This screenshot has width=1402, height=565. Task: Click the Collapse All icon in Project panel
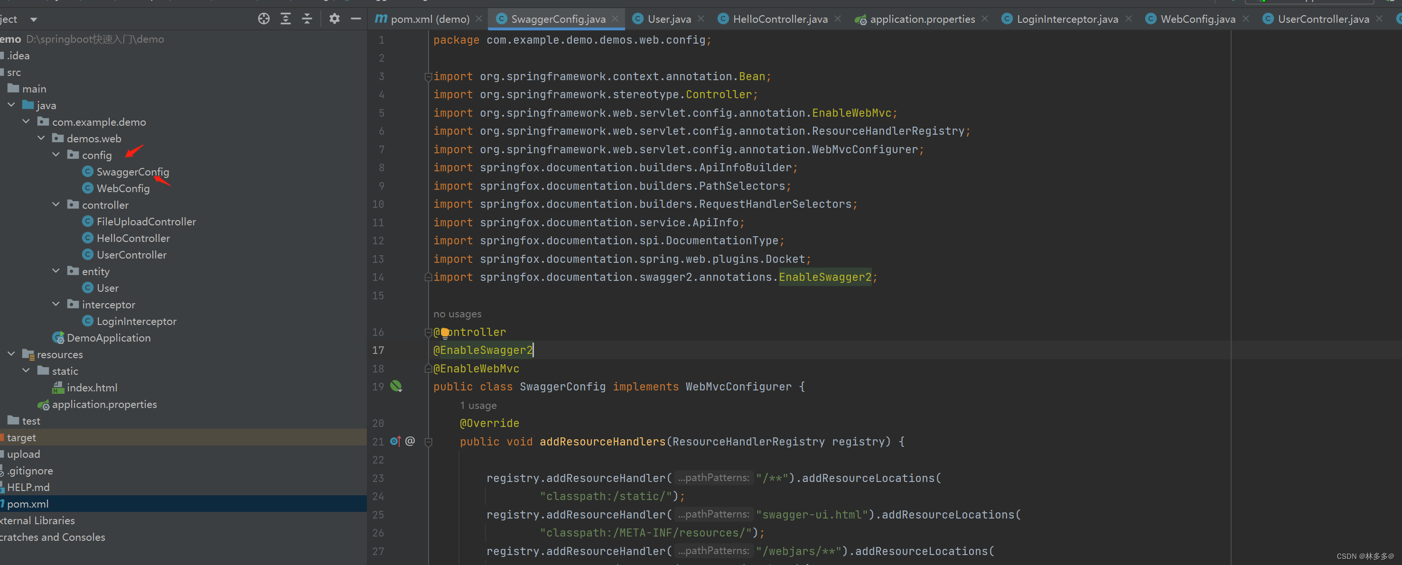(307, 19)
